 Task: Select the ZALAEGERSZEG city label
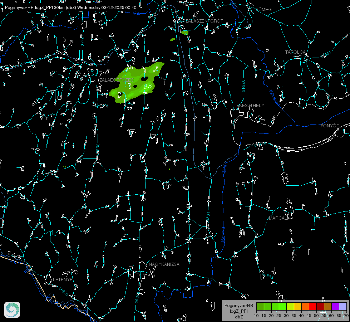pos(117,80)
